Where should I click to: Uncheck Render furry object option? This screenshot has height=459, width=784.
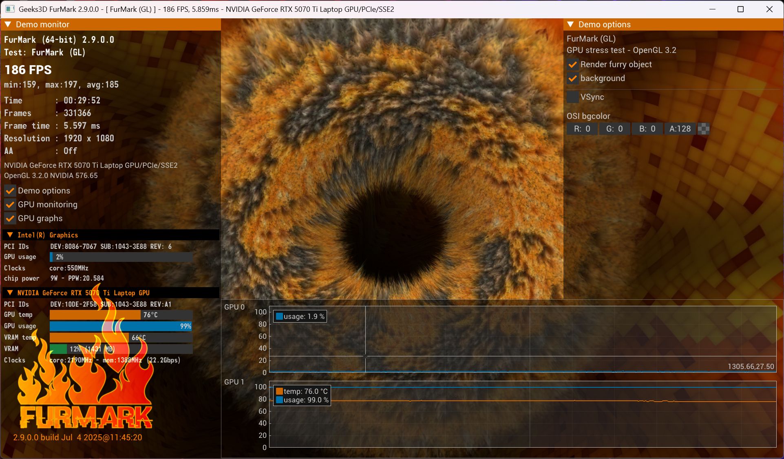pos(573,65)
